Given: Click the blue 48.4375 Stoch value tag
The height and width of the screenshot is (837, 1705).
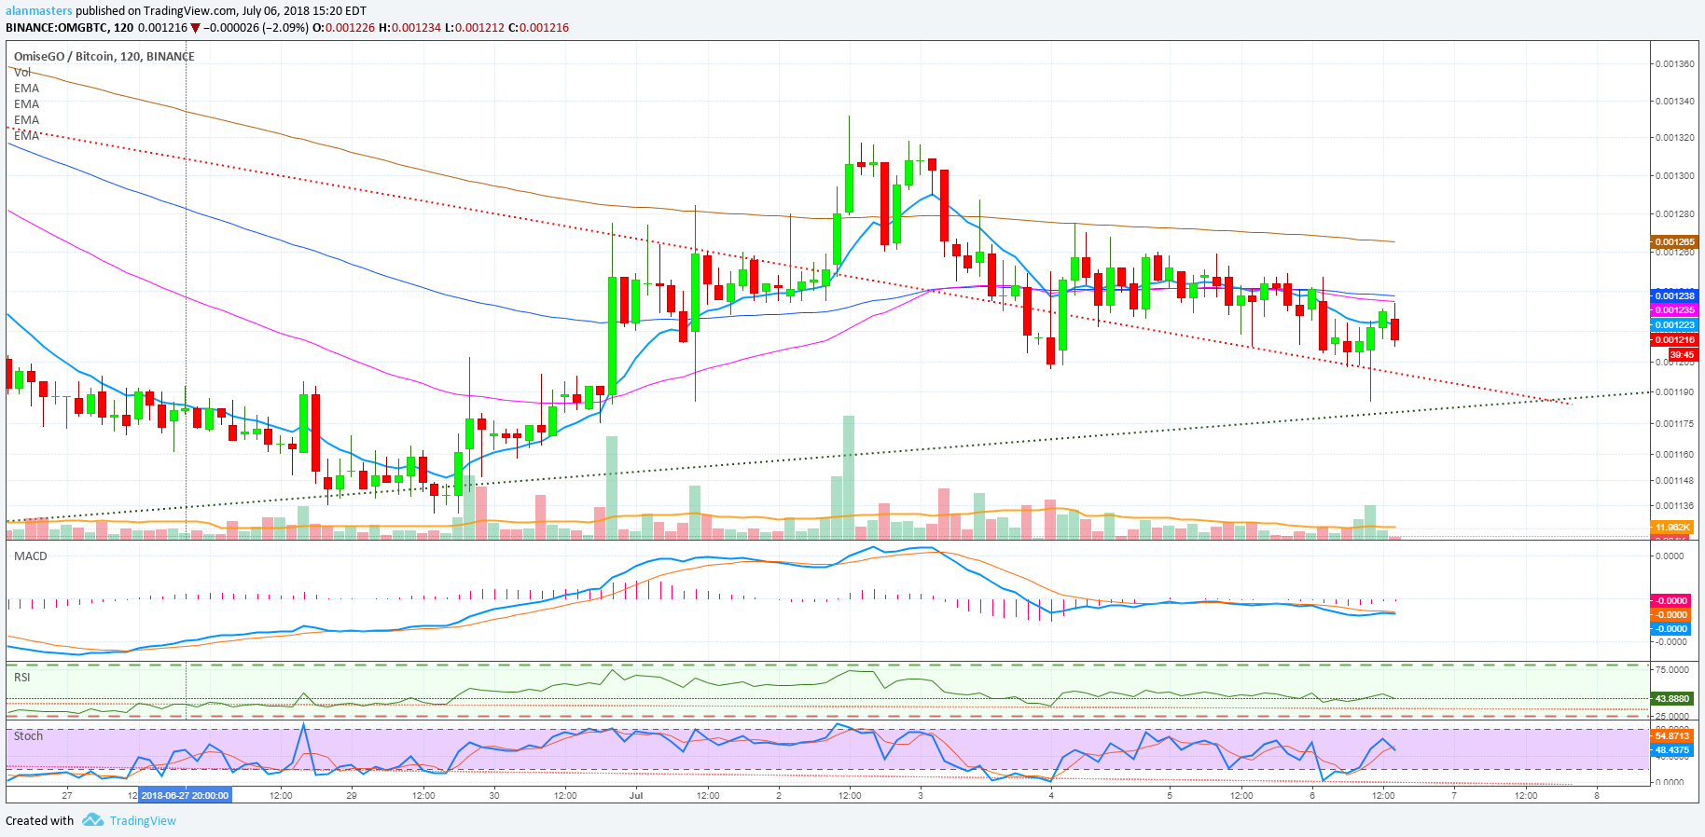Looking at the screenshot, I should tap(1674, 750).
